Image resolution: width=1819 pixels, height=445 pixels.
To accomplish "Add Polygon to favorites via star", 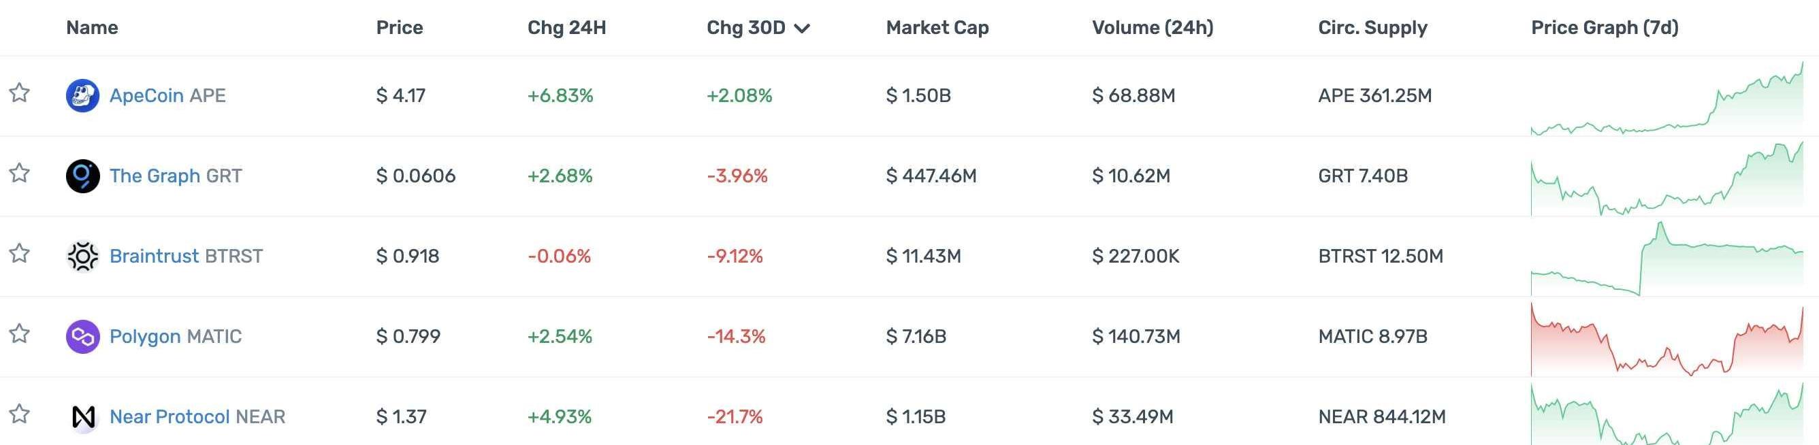I will coord(20,334).
